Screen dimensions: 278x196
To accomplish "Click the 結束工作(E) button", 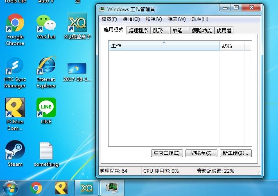I will pyautogui.click(x=167, y=153).
